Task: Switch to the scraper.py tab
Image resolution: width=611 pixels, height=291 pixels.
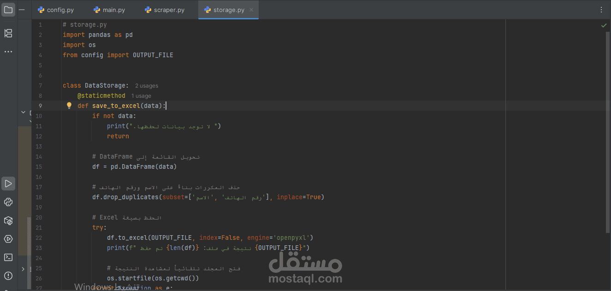Action: pos(165,10)
